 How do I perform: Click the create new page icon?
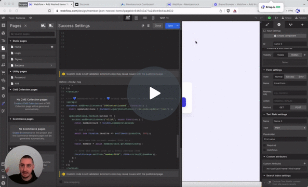click(x=51, y=25)
